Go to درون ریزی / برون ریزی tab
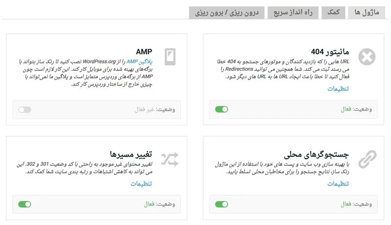The height and width of the screenshot is (225, 391). coord(227,13)
